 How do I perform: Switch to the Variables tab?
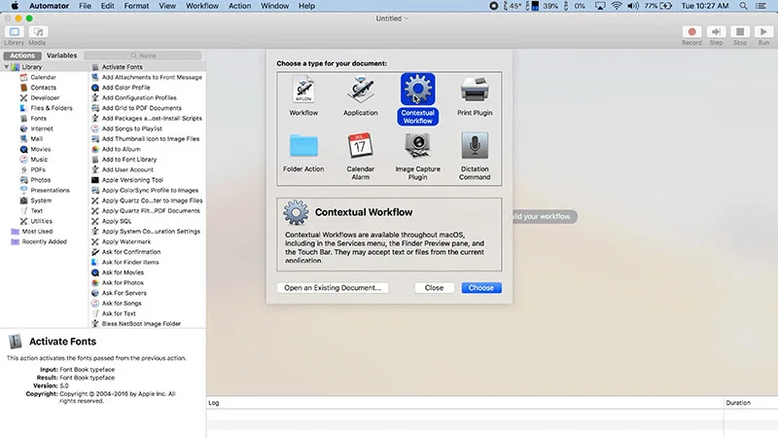(61, 55)
